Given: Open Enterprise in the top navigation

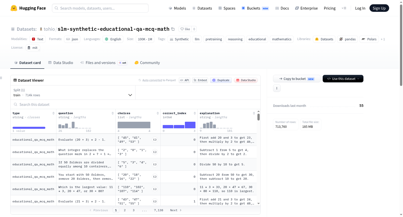Looking at the screenshot, I should click(x=306, y=8).
